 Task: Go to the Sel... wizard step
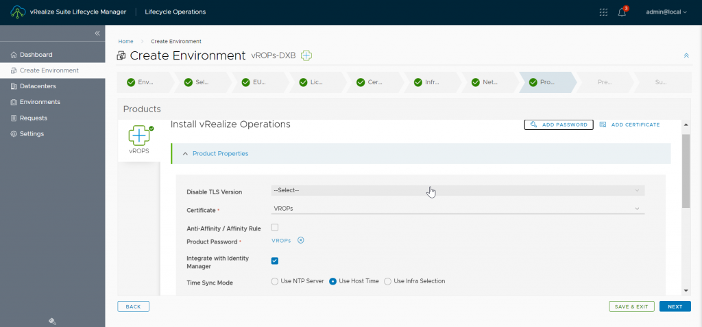(202, 82)
